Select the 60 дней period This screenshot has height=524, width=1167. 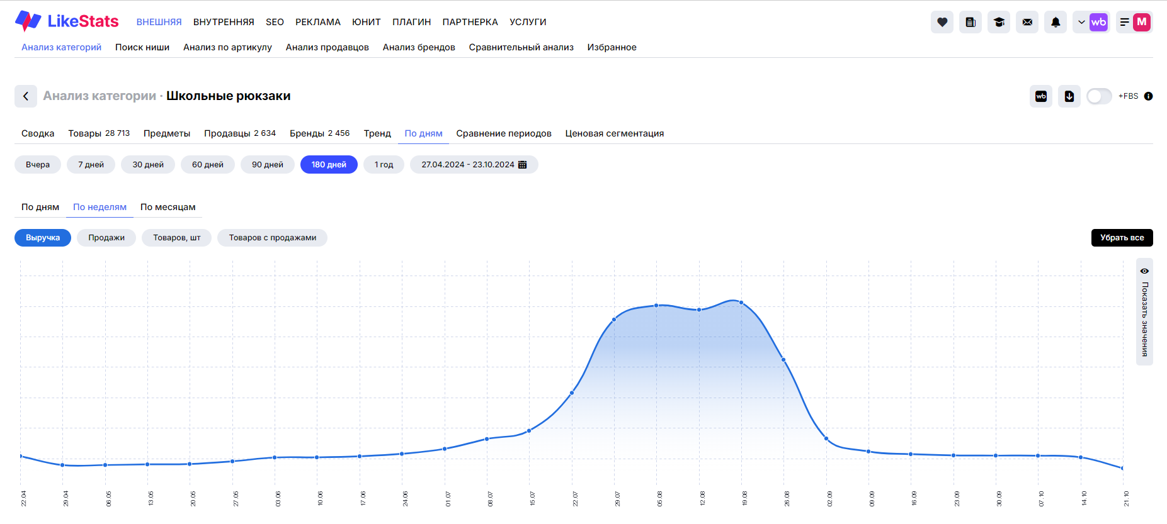point(208,165)
